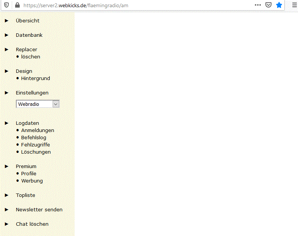298x236 pixels.
Task: Open the Datenbank menu entry
Action: point(29,35)
